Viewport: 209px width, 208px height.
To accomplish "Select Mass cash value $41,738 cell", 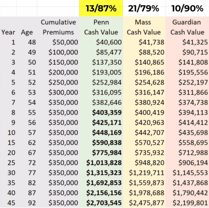I will coord(144,42).
